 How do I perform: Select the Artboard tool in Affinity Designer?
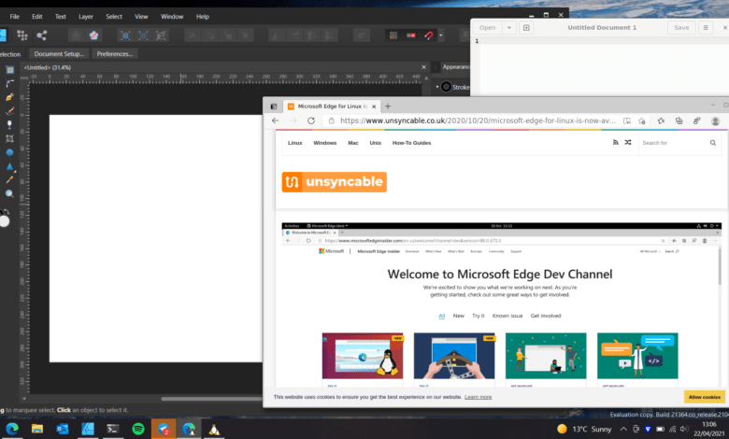[x=9, y=70]
